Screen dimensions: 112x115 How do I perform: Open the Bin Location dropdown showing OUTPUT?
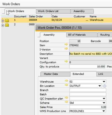[100, 86]
